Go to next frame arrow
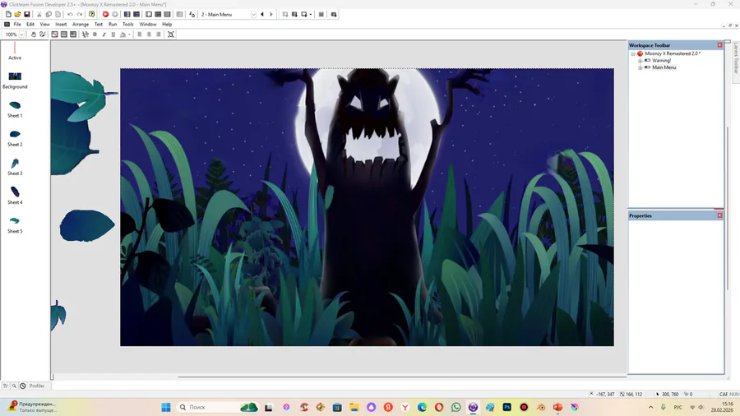 271,14
